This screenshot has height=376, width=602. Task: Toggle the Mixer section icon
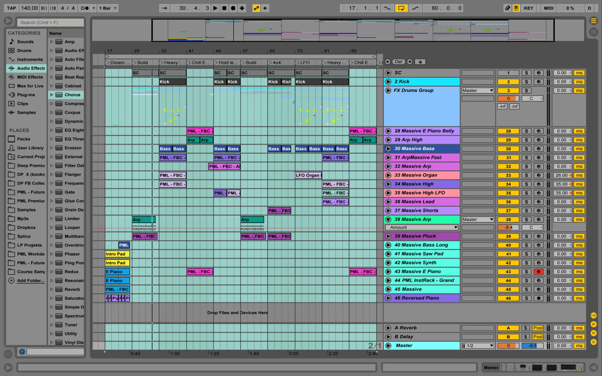point(593,333)
